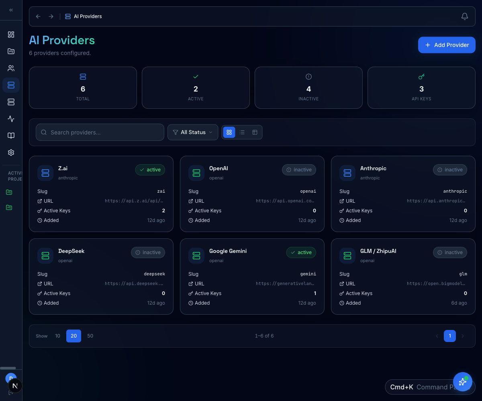This screenshot has width=482, height=401.
Task: Go back with the left arrow
Action: [x=38, y=16]
